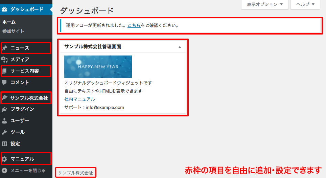Click the person icon beside ユーザー
Screen dimensions: 326x178
pyautogui.click(x=4, y=120)
